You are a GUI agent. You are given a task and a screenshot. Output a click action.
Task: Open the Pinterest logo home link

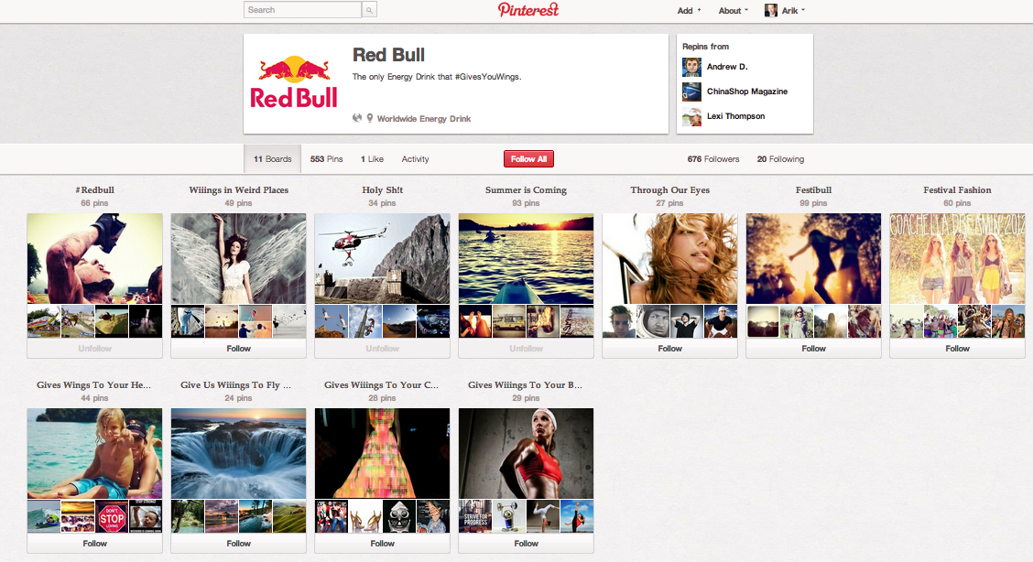pyautogui.click(x=528, y=9)
